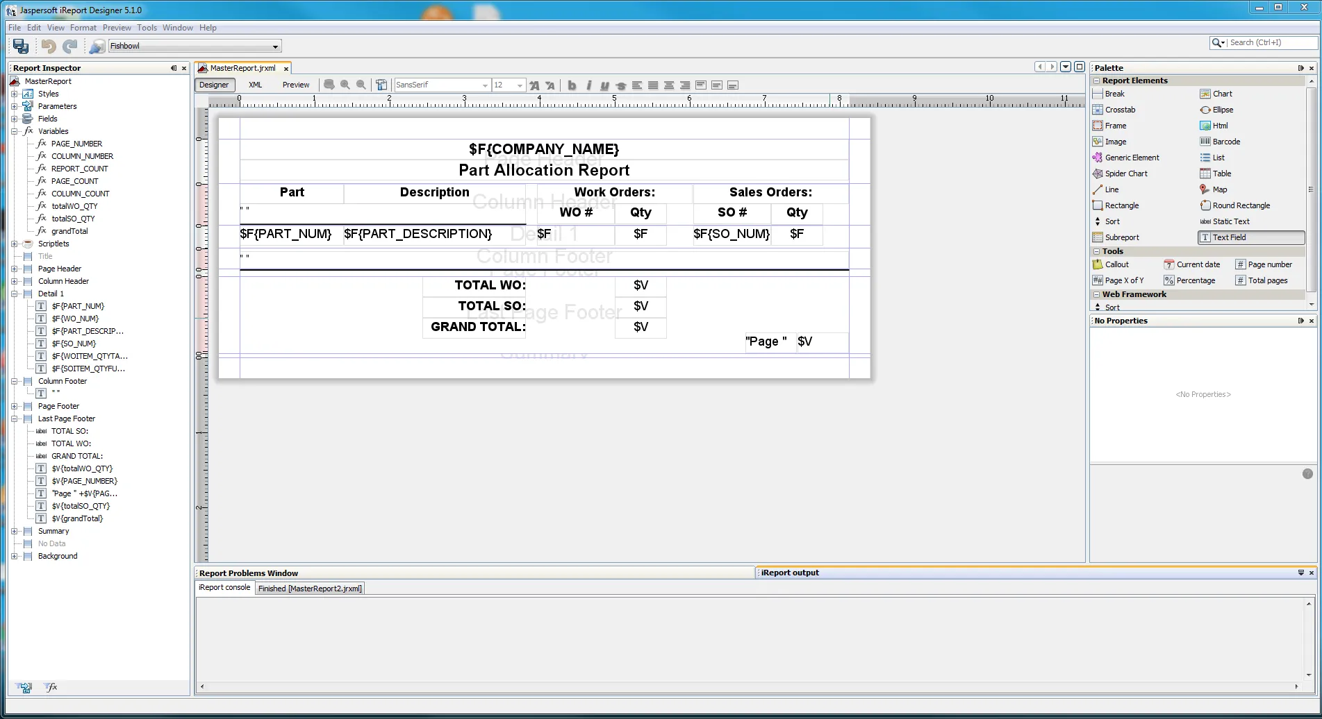The image size is (1322, 719).
Task: Open the File menu
Action: pos(14,28)
